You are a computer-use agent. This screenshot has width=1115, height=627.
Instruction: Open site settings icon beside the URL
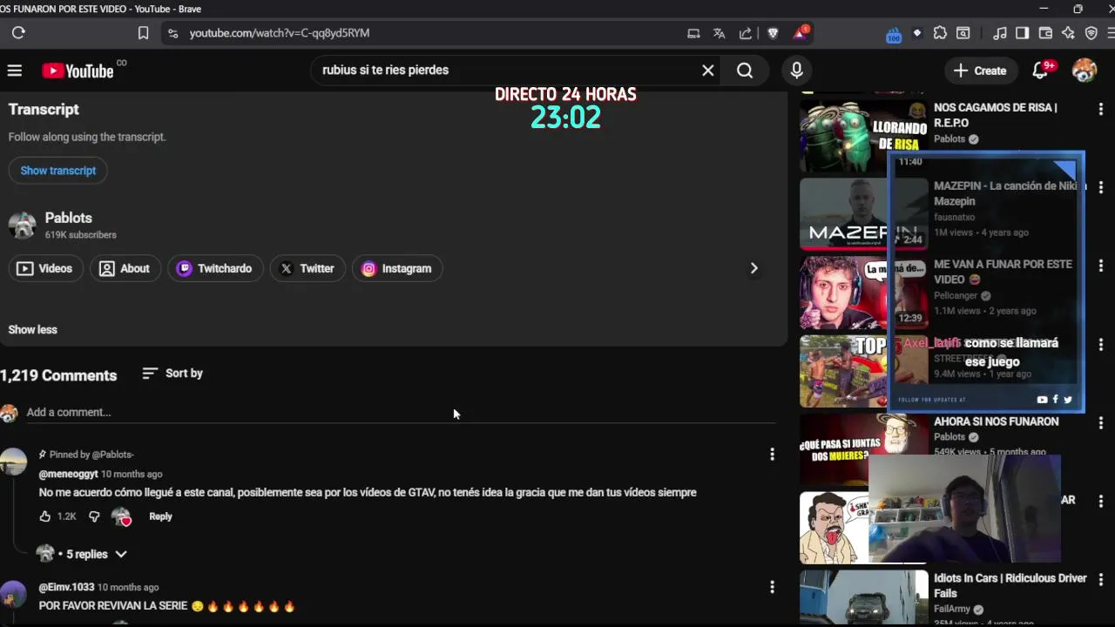pyautogui.click(x=172, y=33)
